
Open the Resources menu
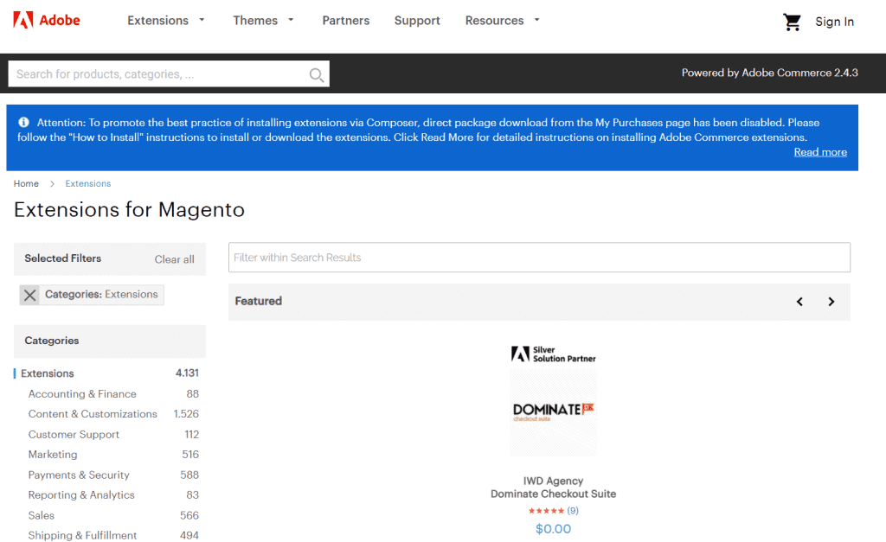(x=494, y=21)
